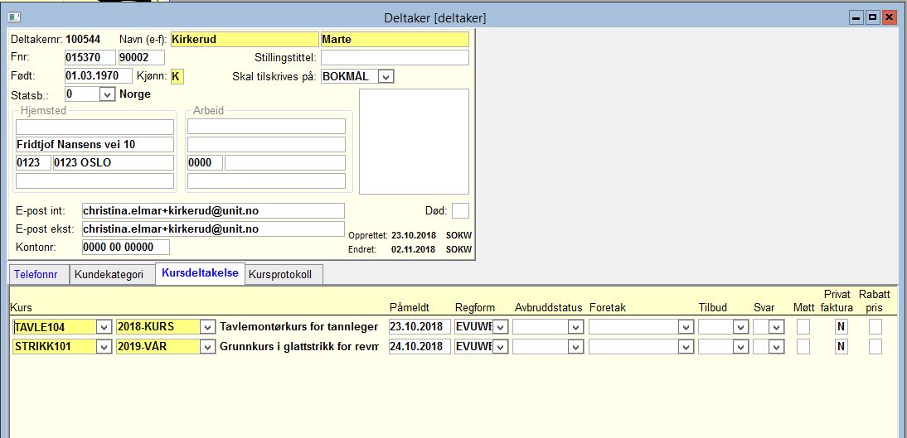Click the Kjønn field K
907x438 pixels.
177,76
